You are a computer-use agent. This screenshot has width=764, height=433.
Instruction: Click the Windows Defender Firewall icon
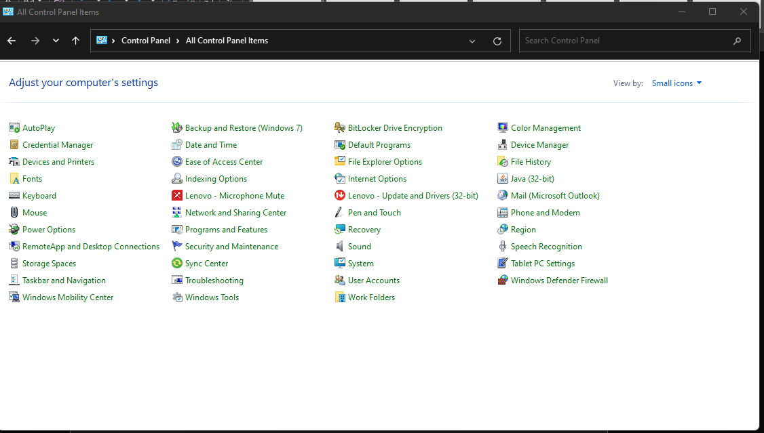click(502, 281)
